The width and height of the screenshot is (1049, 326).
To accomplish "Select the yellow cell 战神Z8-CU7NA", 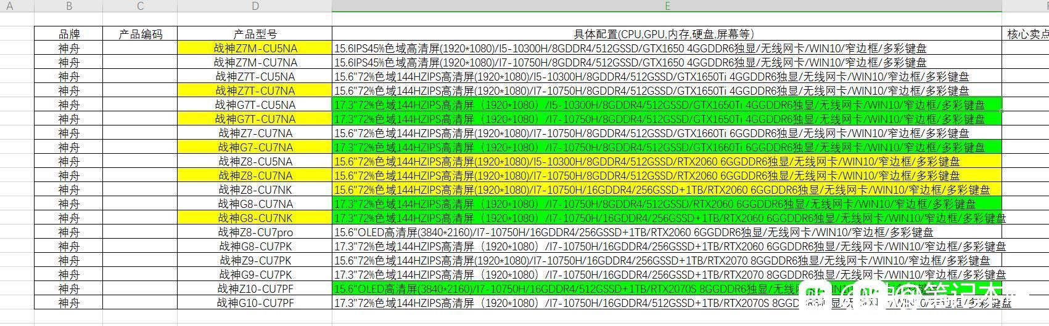I will tap(255, 175).
